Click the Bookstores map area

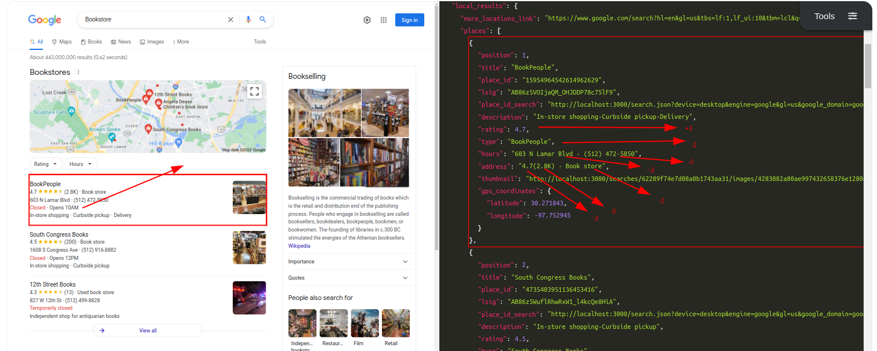coord(148,117)
